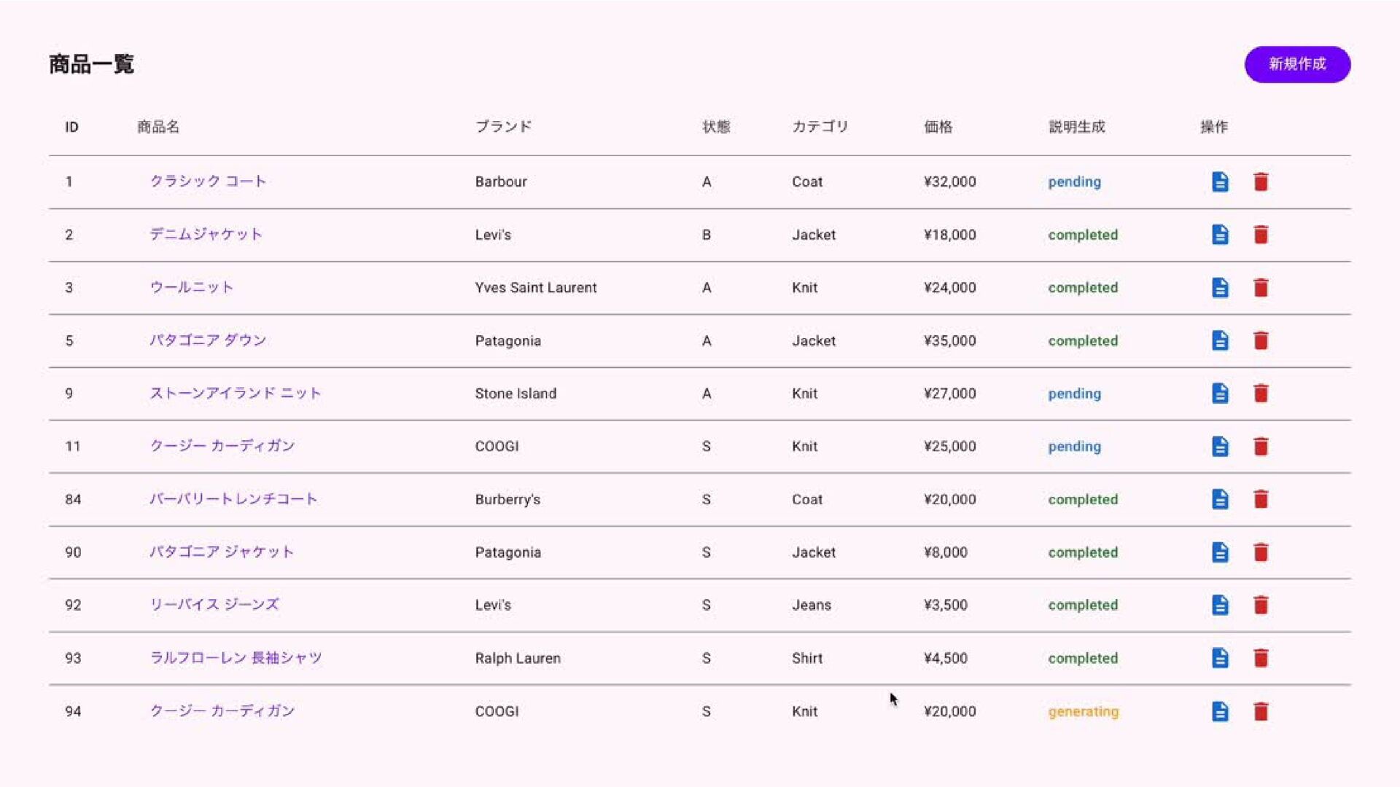Delete the Stone Island knit product

(x=1261, y=393)
